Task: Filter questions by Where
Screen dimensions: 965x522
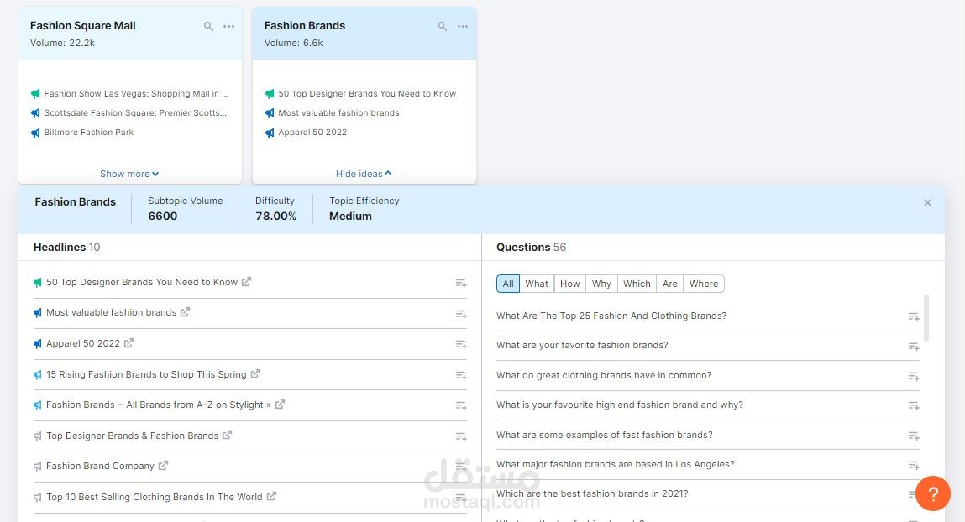Action: [x=704, y=284]
